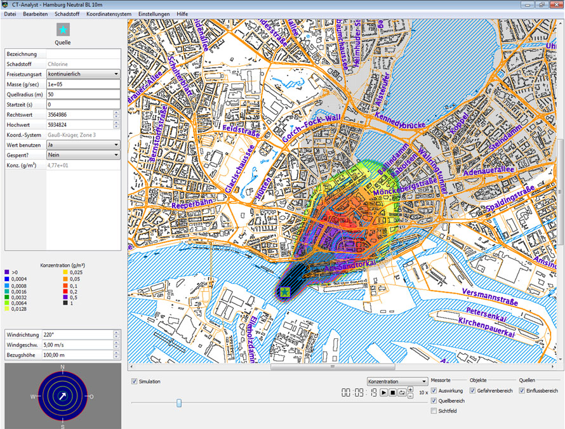Click the wind direction compass arrow

point(62,396)
